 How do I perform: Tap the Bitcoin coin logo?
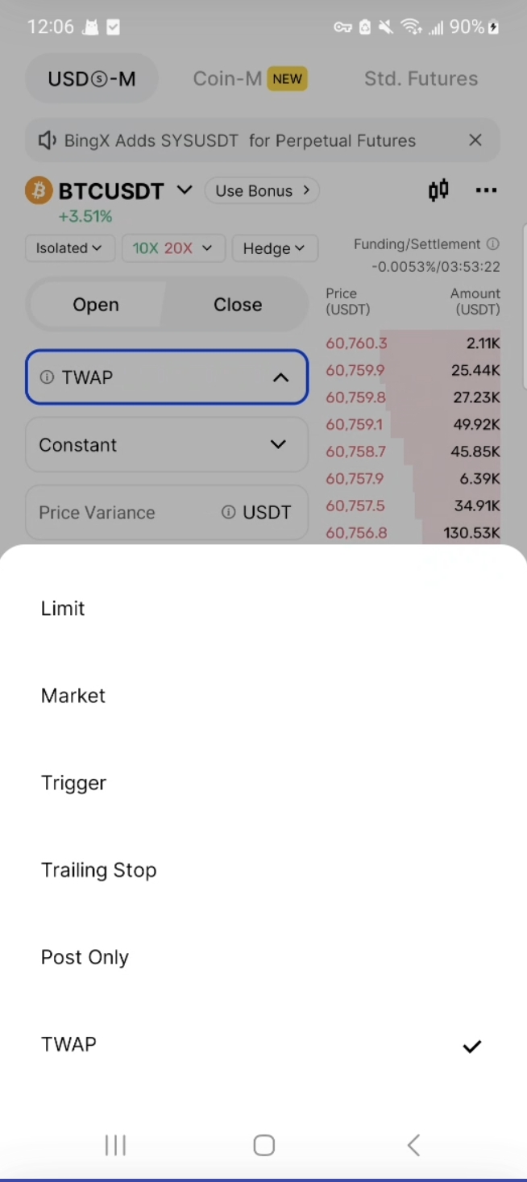coord(39,191)
